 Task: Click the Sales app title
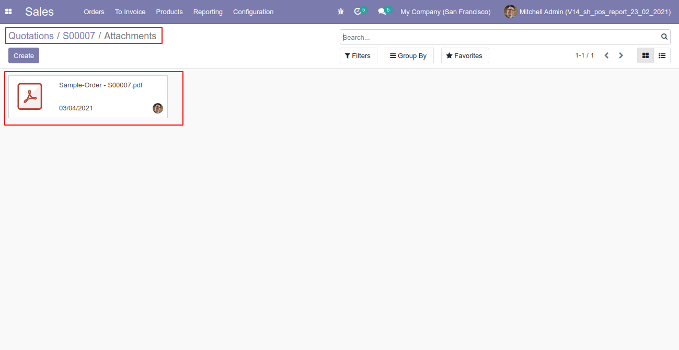[39, 12]
